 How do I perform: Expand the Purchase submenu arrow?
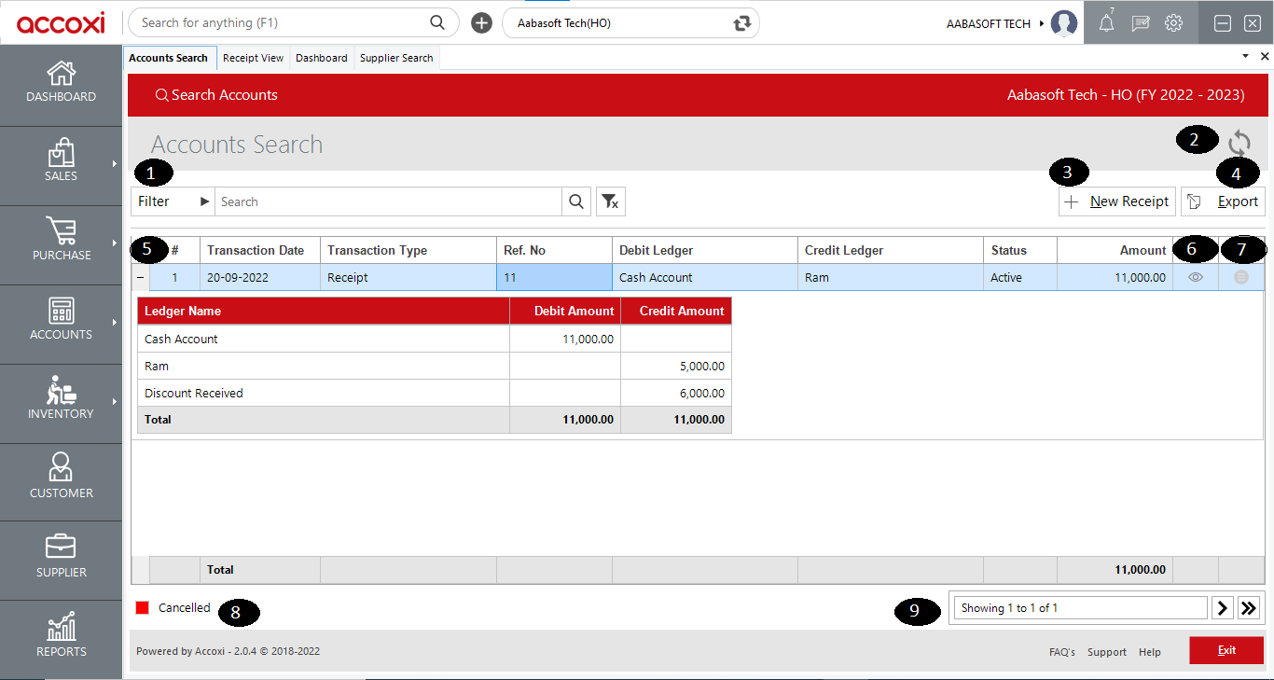[x=115, y=243]
